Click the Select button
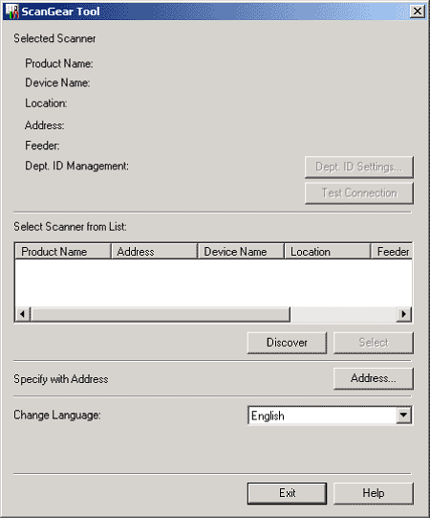The image size is (430, 518). coord(374,343)
